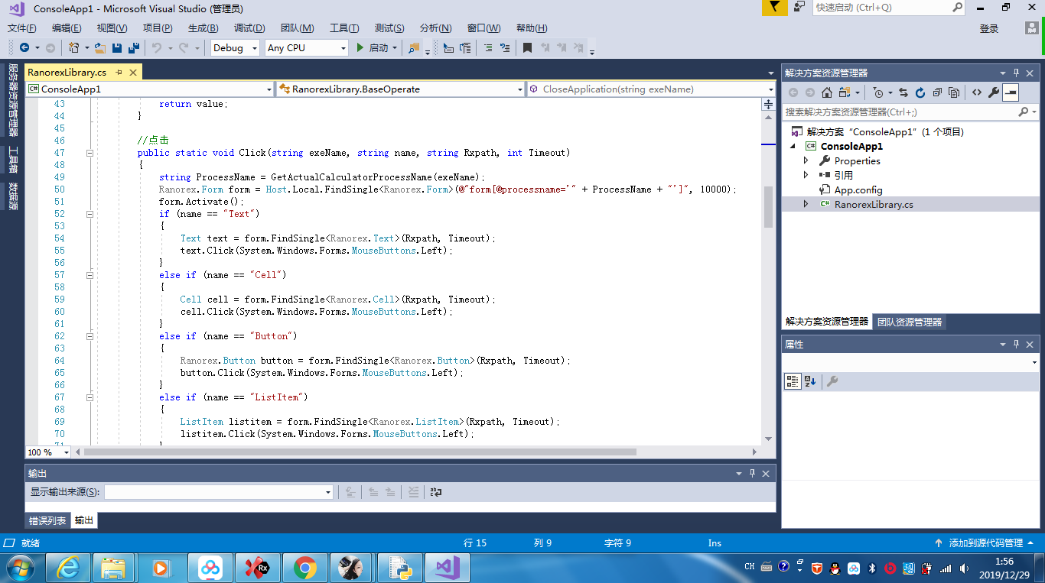Image resolution: width=1045 pixels, height=583 pixels.
Task: Open the 文件(F) menu
Action: pos(22,28)
